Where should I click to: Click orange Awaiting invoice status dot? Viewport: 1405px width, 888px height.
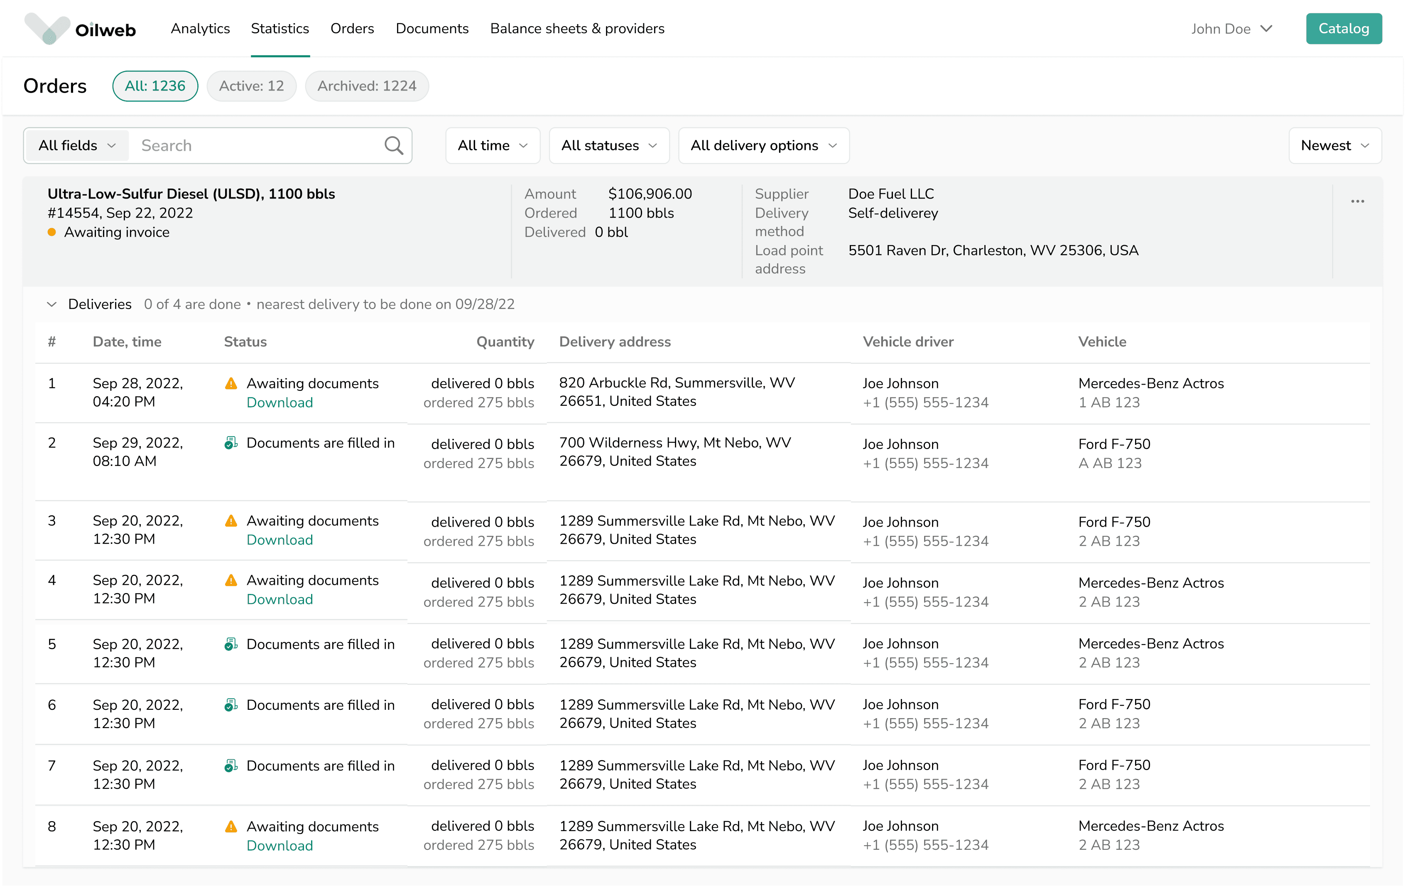pyautogui.click(x=52, y=232)
